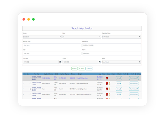Click the To Date text field
Viewport: 165px width, 119px height.
coord(80,62)
